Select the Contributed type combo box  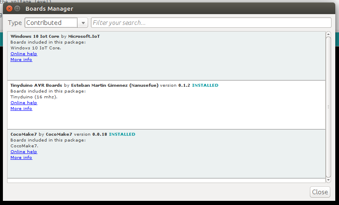(x=56, y=23)
